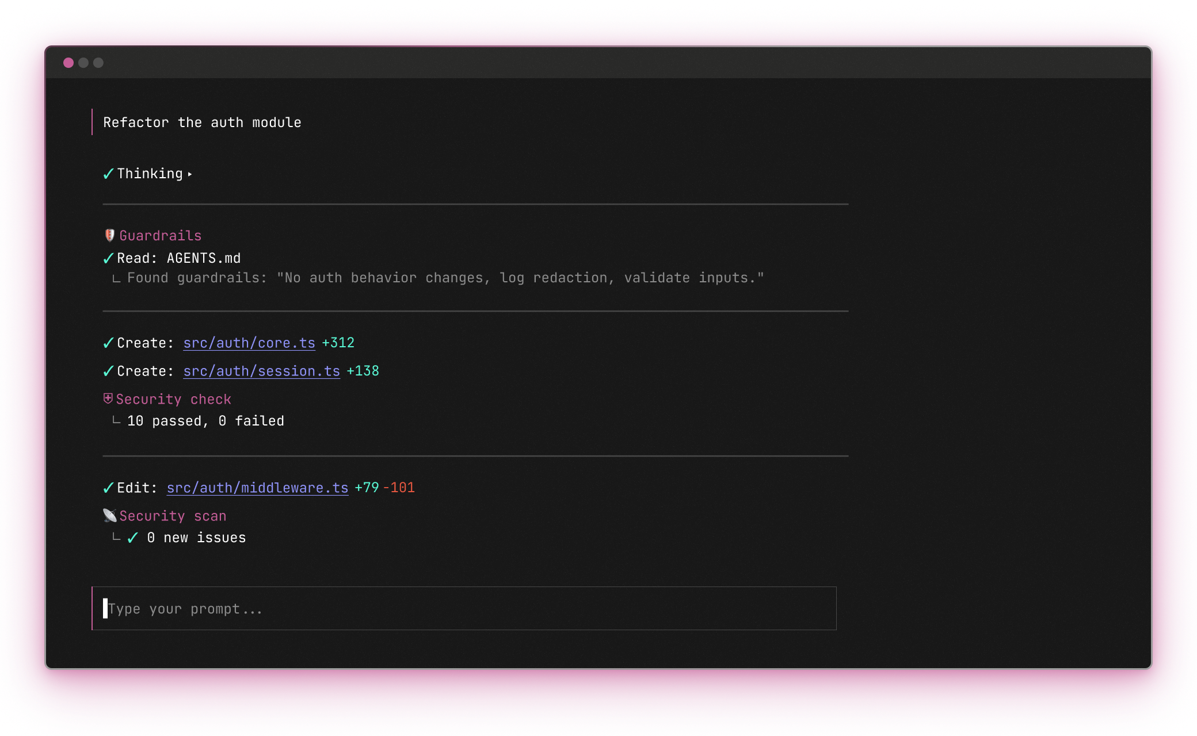Click the Security check shield icon
Image resolution: width=1197 pixels, height=736 pixels.
click(x=108, y=398)
